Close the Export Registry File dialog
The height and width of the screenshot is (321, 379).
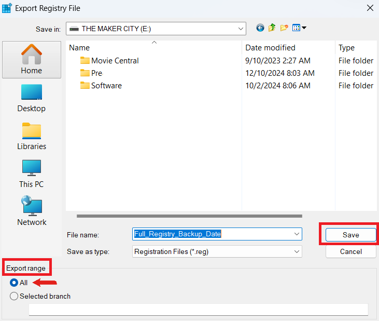[x=370, y=8]
